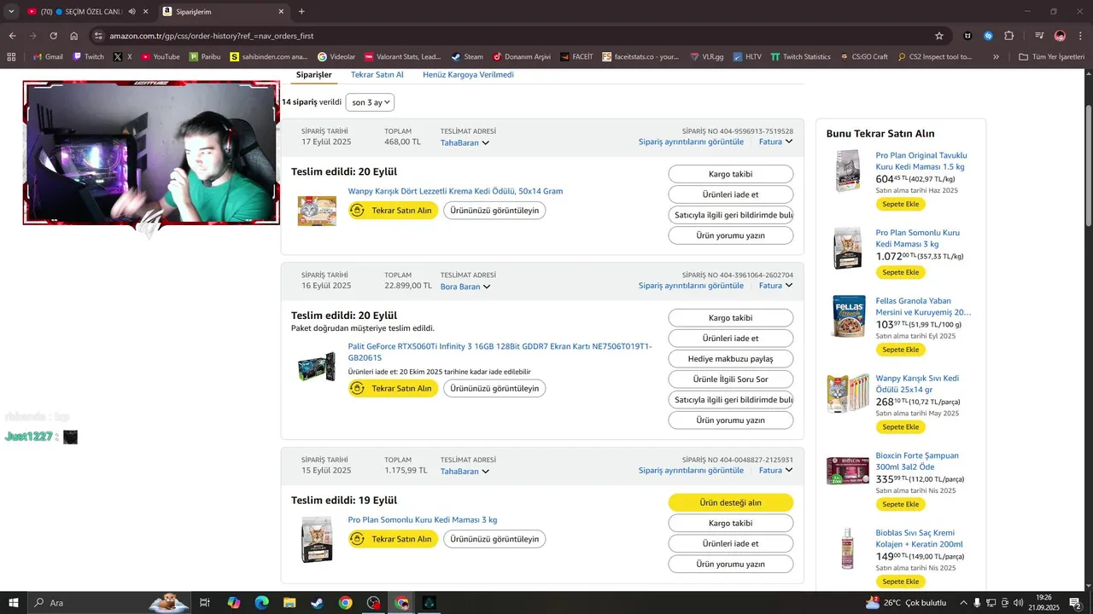Open File Explorer from the taskbar
Viewport: 1093px width, 614px height.
click(x=289, y=603)
